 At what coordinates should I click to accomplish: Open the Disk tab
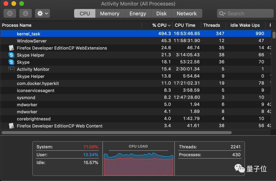pos(161,14)
